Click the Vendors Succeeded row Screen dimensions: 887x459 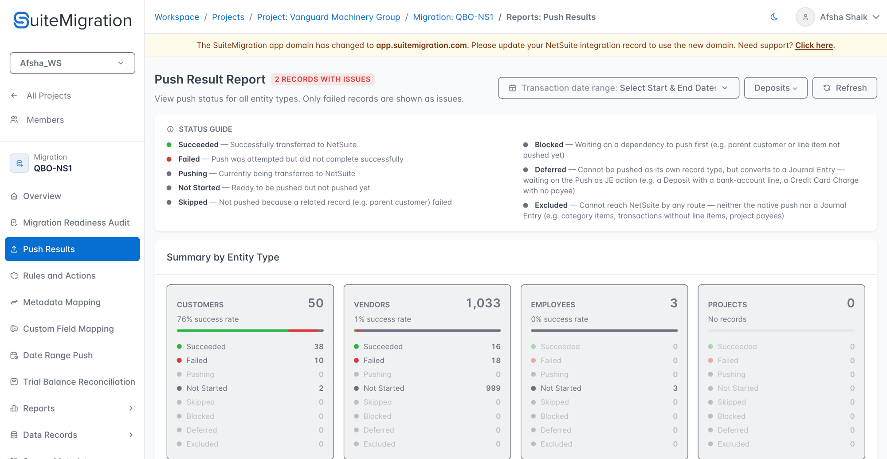427,347
